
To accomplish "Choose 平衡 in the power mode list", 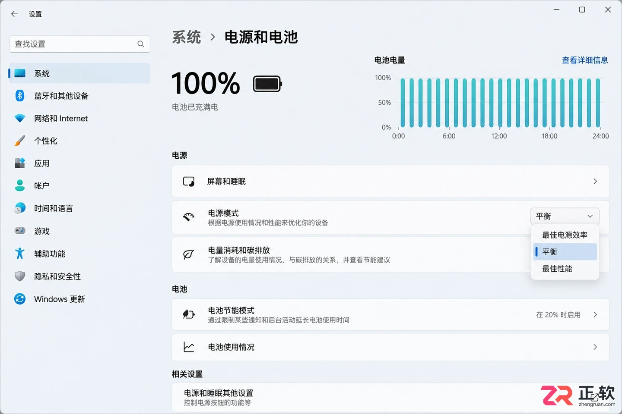I will click(x=565, y=252).
